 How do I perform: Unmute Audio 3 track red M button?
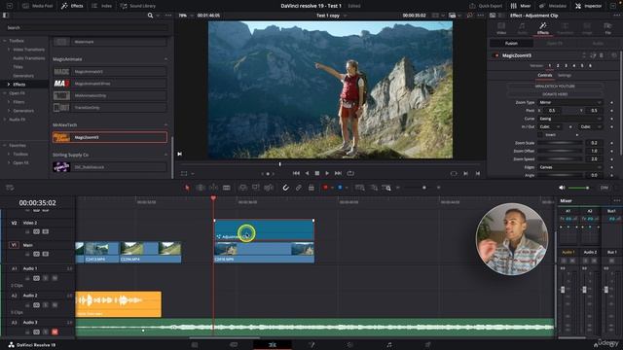(x=55, y=332)
